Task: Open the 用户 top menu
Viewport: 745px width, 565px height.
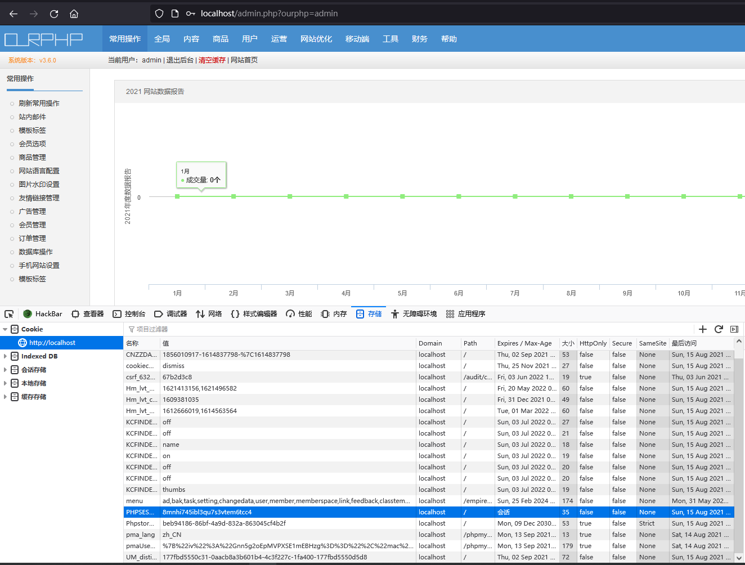Action: pos(250,39)
